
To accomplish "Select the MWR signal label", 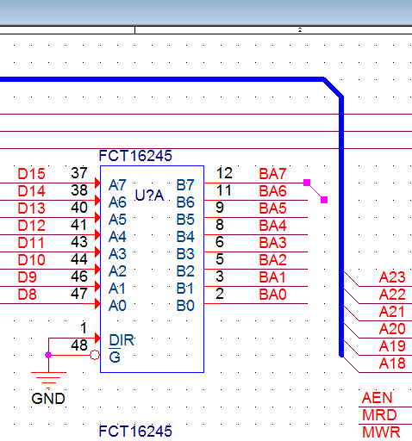I will 381,432.
